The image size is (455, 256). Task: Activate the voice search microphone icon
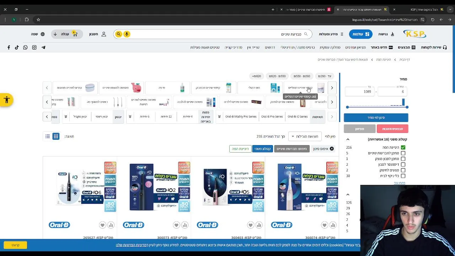[x=127, y=34]
